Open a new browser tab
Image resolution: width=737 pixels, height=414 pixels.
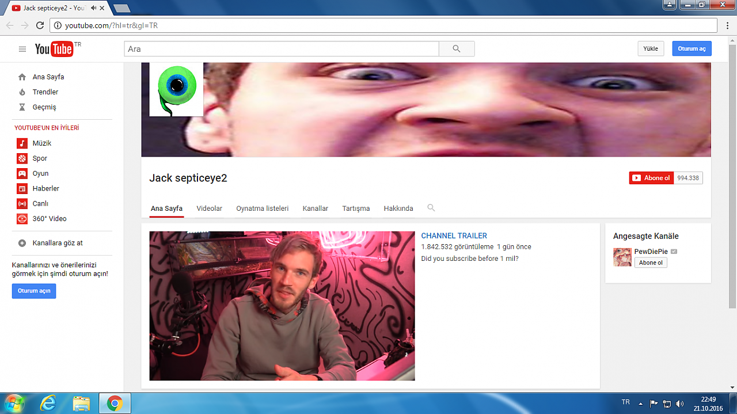click(121, 8)
